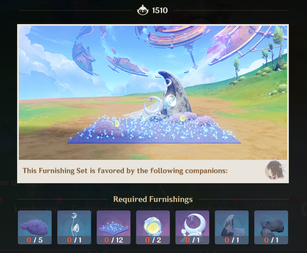
Task: Switch to the dimmed Companion tab
Action: pyautogui.click(x=95, y=209)
